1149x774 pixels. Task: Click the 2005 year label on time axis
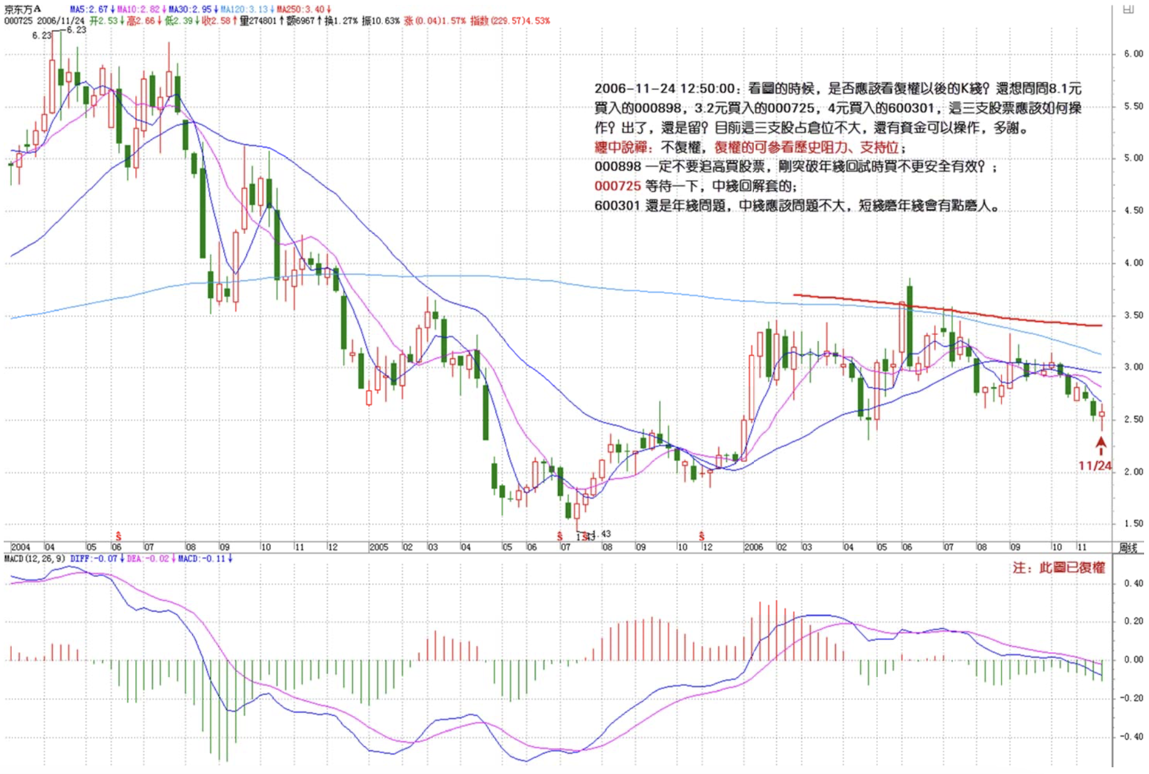(378, 547)
